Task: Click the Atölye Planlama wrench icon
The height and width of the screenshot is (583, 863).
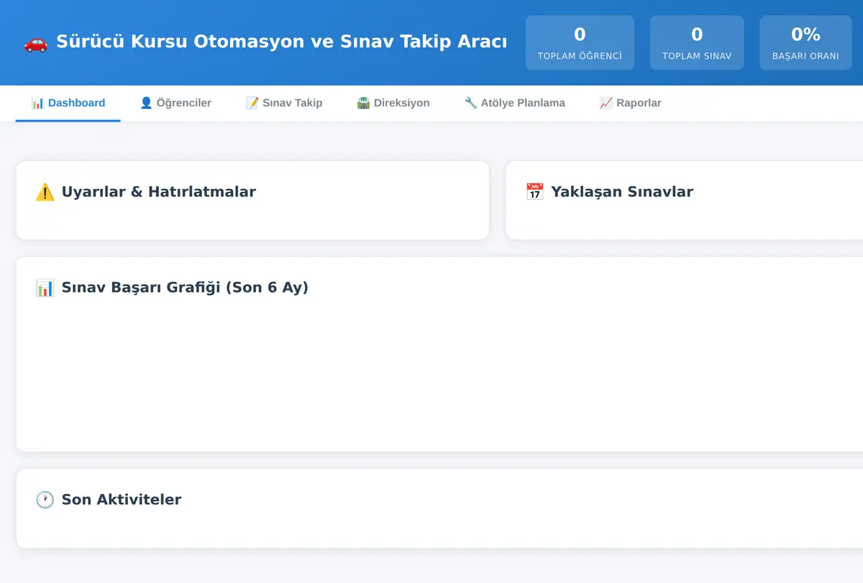Action: [x=470, y=103]
